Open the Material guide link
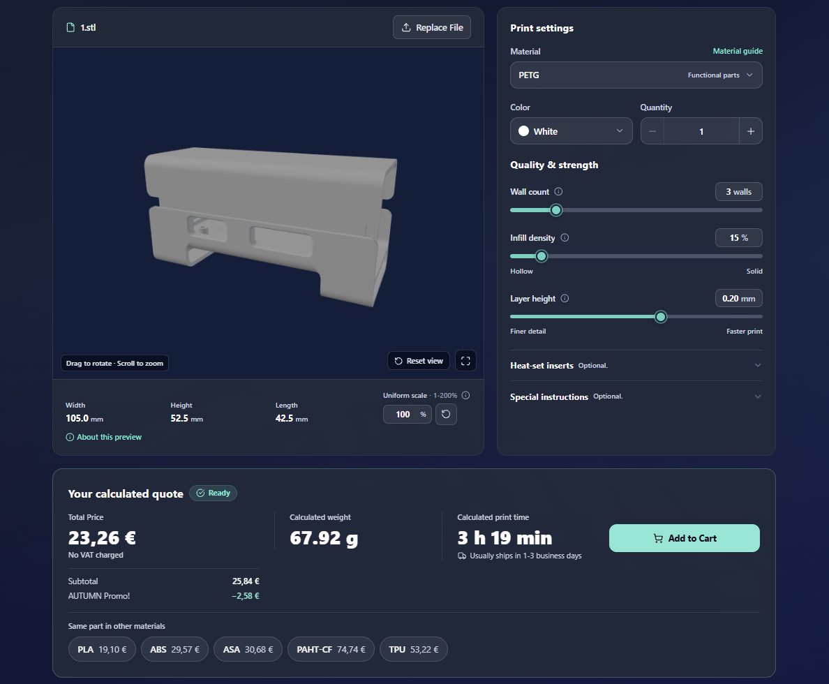This screenshot has height=684, width=829. point(738,51)
